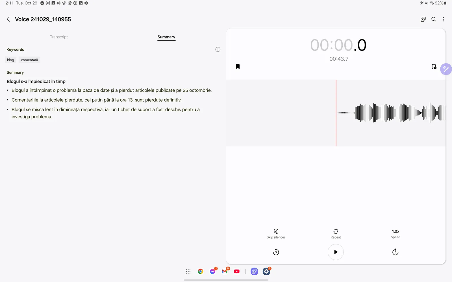Tap the "blog" keyword chip
Screen dimensions: 452x282
click(x=10, y=60)
